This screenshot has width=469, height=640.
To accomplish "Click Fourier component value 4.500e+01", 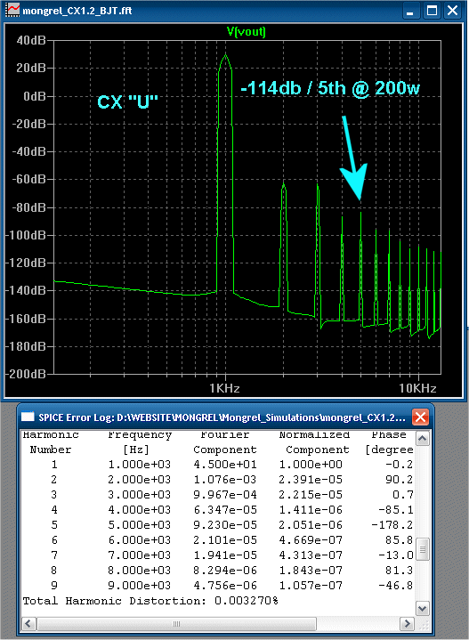I will click(225, 465).
